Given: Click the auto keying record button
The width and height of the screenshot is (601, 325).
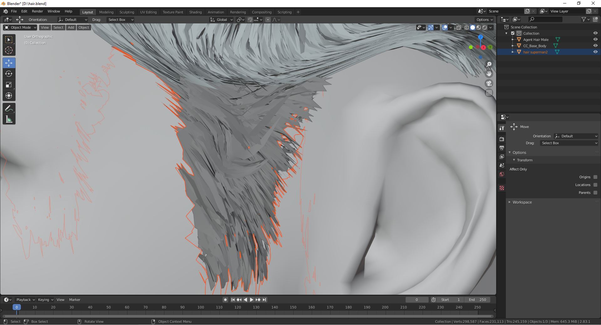Looking at the screenshot, I should coord(225,300).
